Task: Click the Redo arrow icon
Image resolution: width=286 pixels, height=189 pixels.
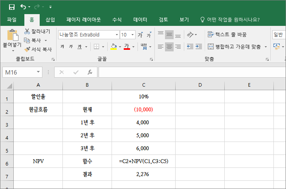Action: tap(37, 7)
